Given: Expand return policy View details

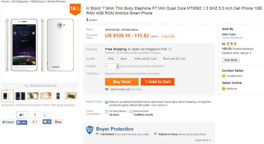Looking at the screenshot, I should point(159,105).
